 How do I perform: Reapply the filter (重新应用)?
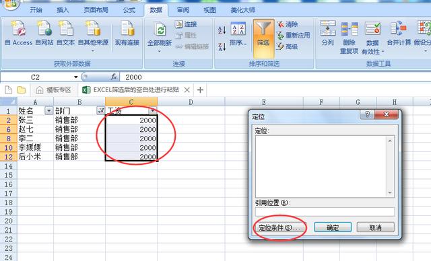pyautogui.click(x=294, y=36)
